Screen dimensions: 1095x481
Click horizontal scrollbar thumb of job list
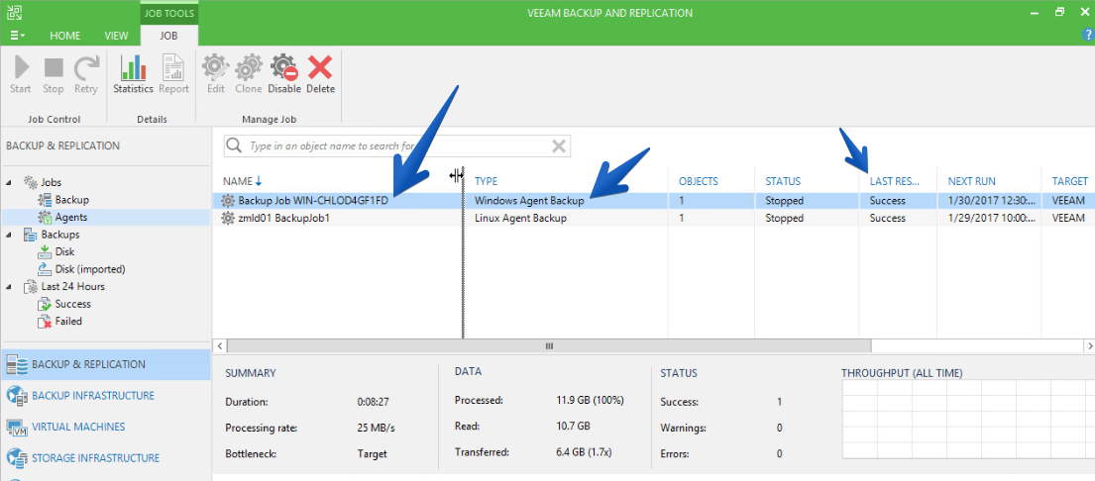click(549, 345)
